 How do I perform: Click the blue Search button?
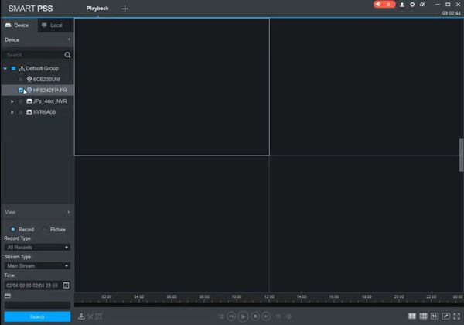click(x=37, y=316)
